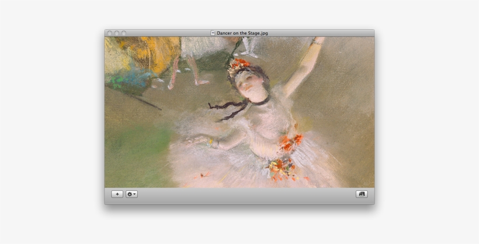Close the Dancer on the Stage window
Viewport: 479px width, 244px height.
tap(110, 33)
